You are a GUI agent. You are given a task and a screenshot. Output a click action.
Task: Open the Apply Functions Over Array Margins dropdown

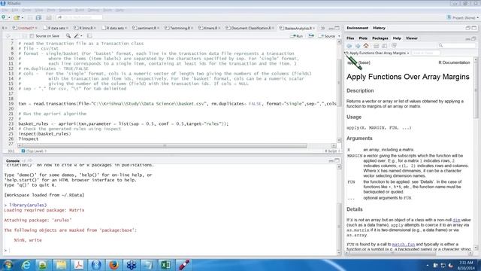tap(379, 53)
